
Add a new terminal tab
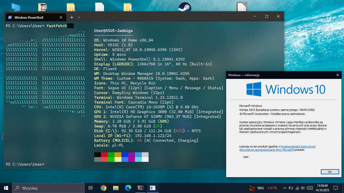pyautogui.click(x=72, y=17)
